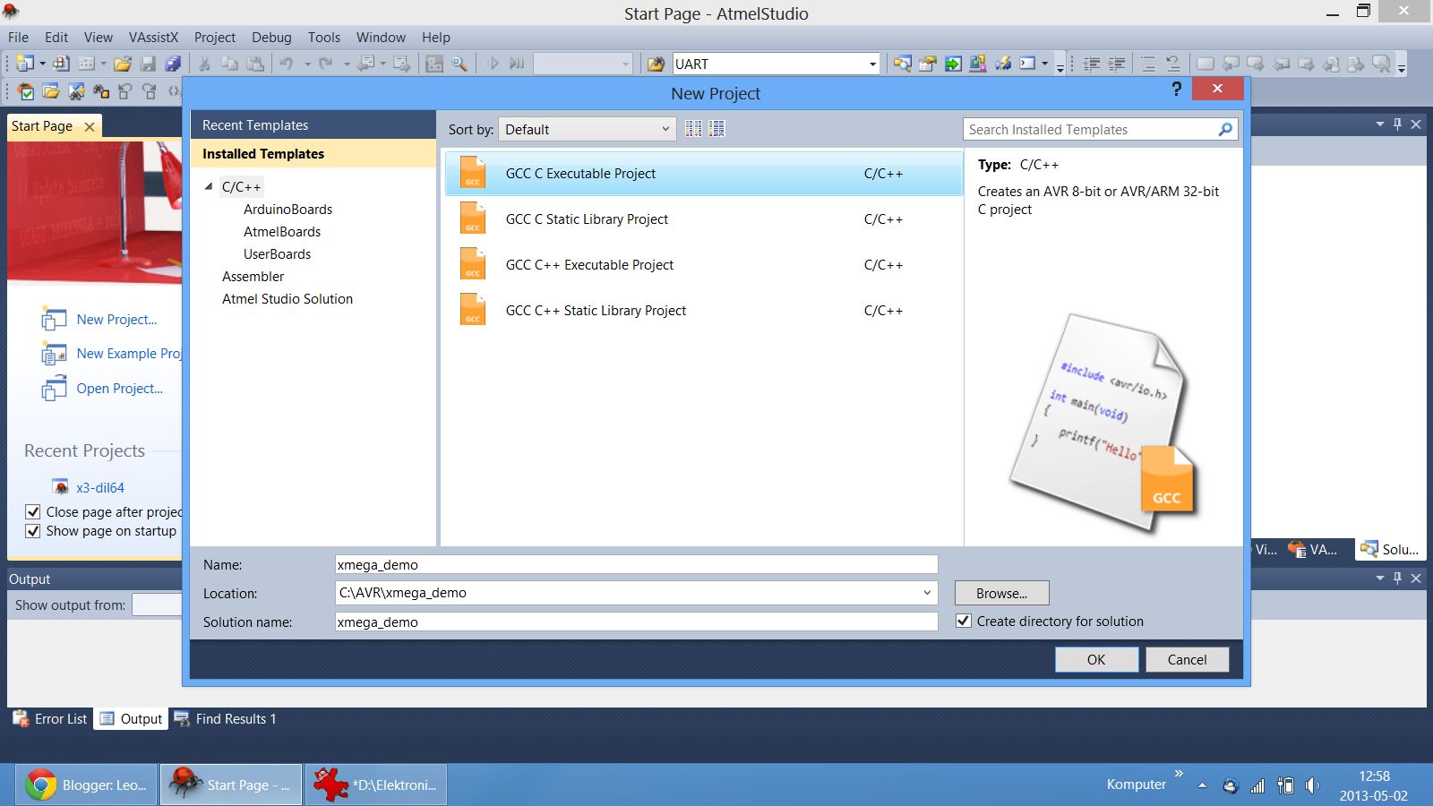
Task: Click the Help question mark in New Project dialog
Action: tap(1177, 89)
